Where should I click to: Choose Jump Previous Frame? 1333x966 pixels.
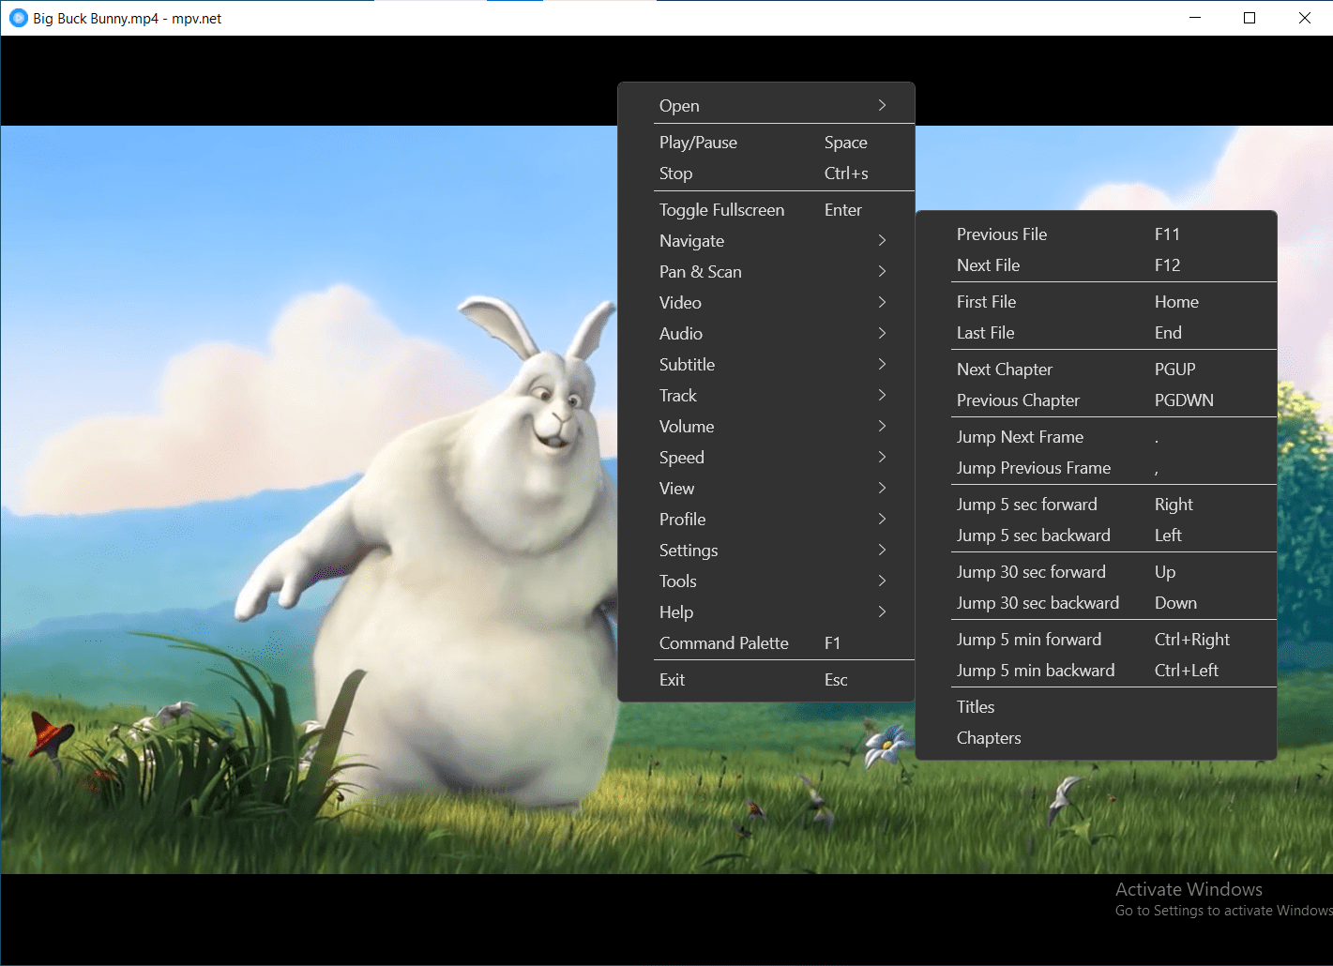click(1097, 468)
